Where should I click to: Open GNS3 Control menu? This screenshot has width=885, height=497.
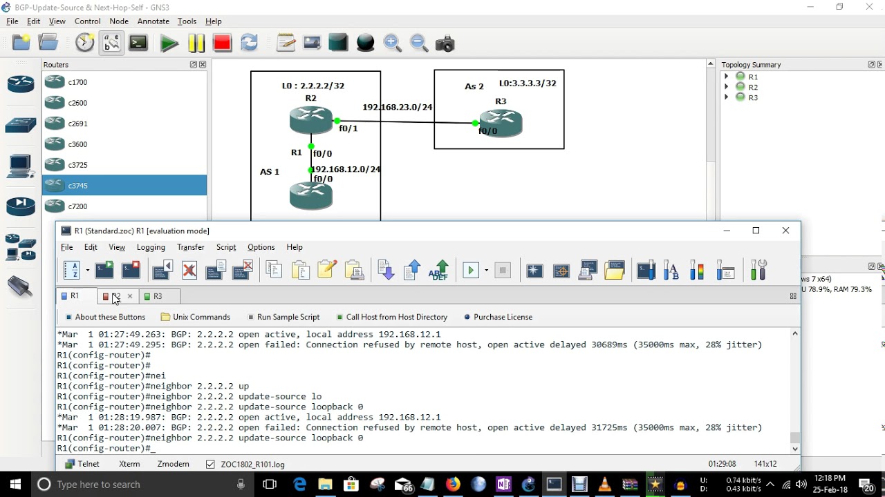coord(88,21)
